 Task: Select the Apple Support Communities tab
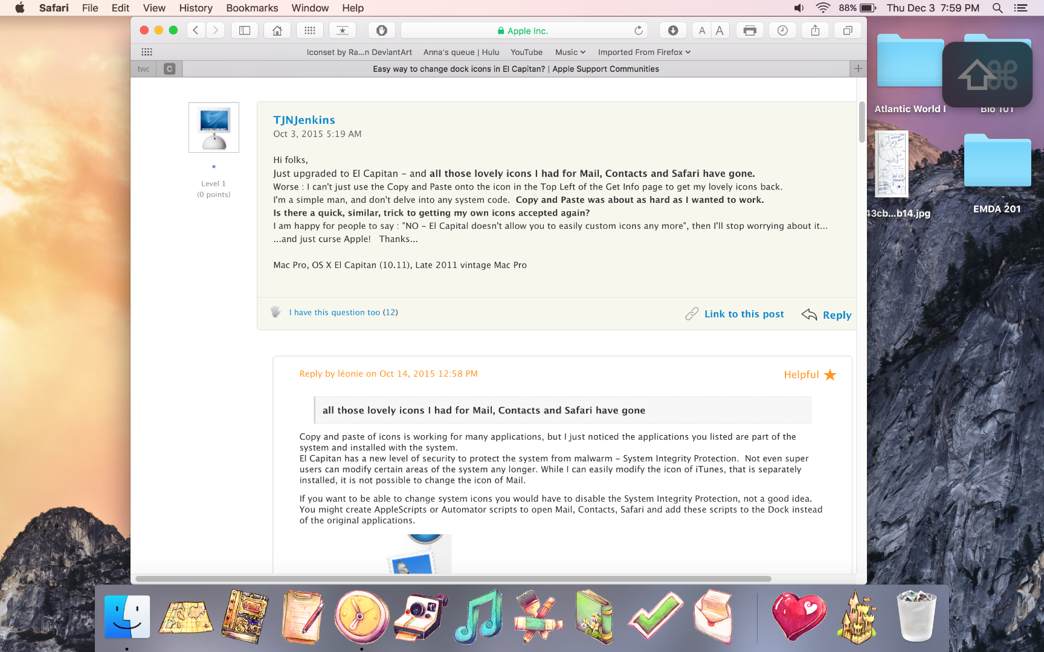click(516, 69)
